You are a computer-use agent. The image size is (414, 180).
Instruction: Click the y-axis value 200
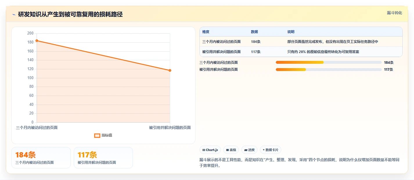click(x=30, y=33)
